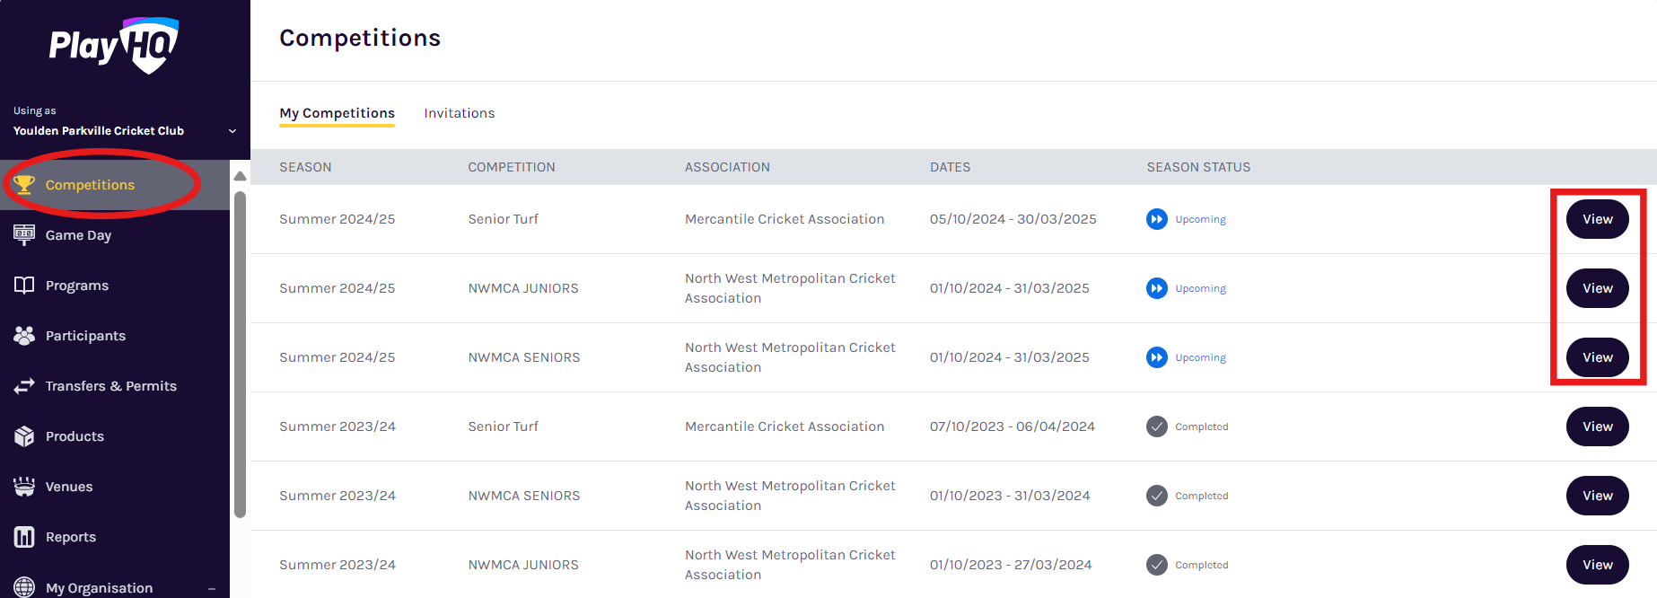Click the DATES column header
Screen dimensions: 1657x598
pos(950,167)
